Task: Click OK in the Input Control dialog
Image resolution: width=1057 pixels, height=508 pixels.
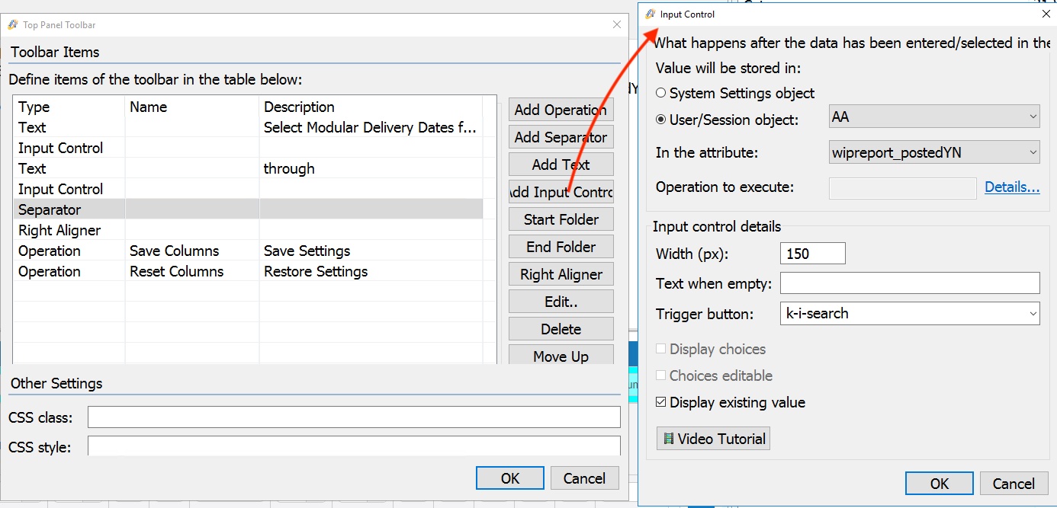Action: pyautogui.click(x=940, y=484)
